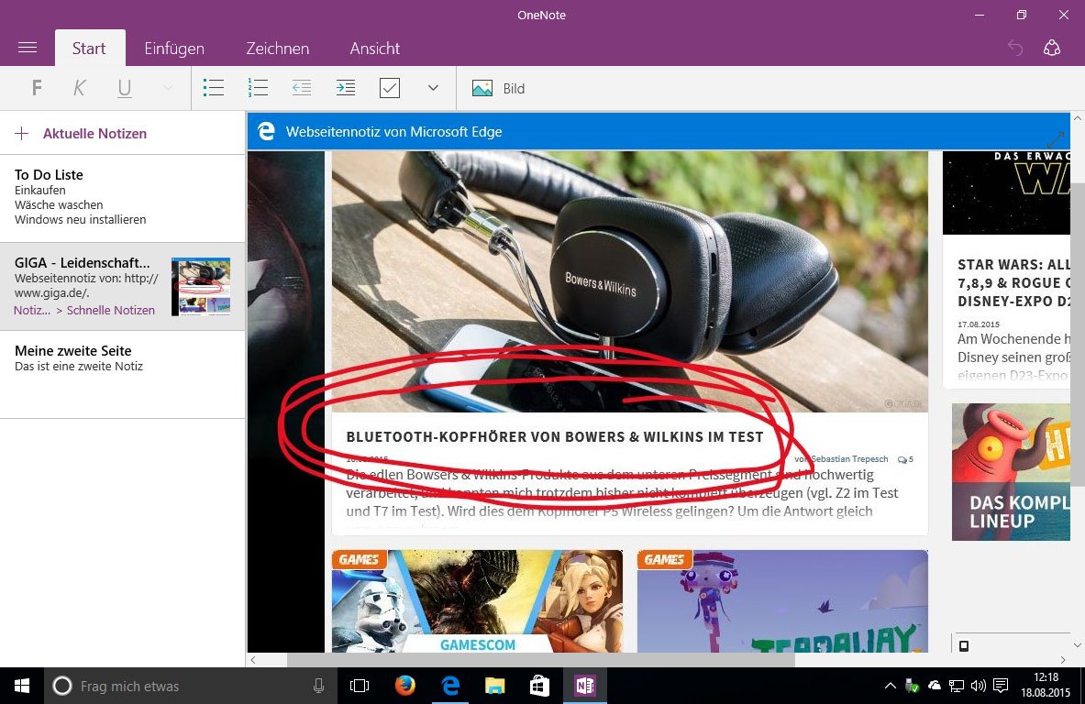Follow the Schnelle Notizen breadcrumb link

pyautogui.click(x=111, y=311)
